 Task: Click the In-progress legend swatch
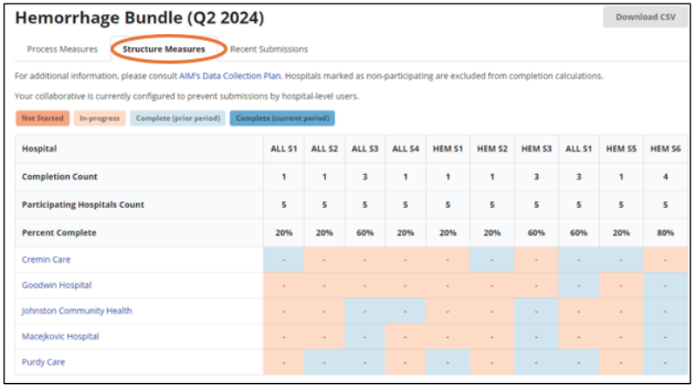pos(99,118)
